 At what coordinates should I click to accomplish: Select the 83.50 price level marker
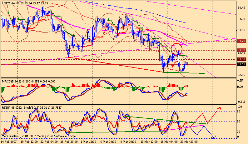[241, 50]
